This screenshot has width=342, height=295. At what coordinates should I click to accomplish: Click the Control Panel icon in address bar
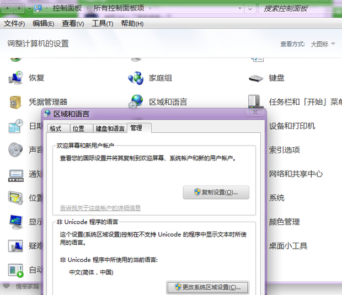pyautogui.click(x=38, y=8)
